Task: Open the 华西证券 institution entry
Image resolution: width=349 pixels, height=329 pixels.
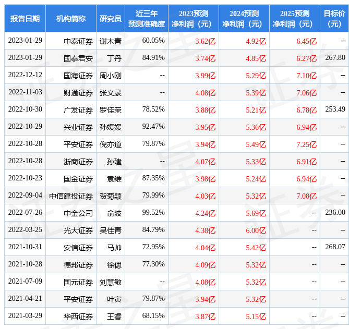Action: 78,316
